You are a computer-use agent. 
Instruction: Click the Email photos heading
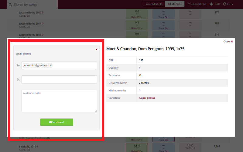(x=23, y=54)
